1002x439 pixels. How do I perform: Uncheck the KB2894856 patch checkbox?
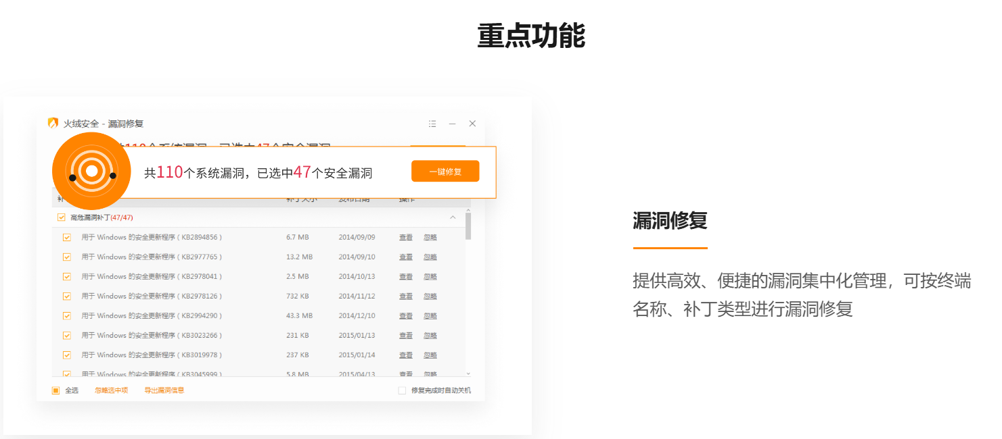[x=67, y=238]
